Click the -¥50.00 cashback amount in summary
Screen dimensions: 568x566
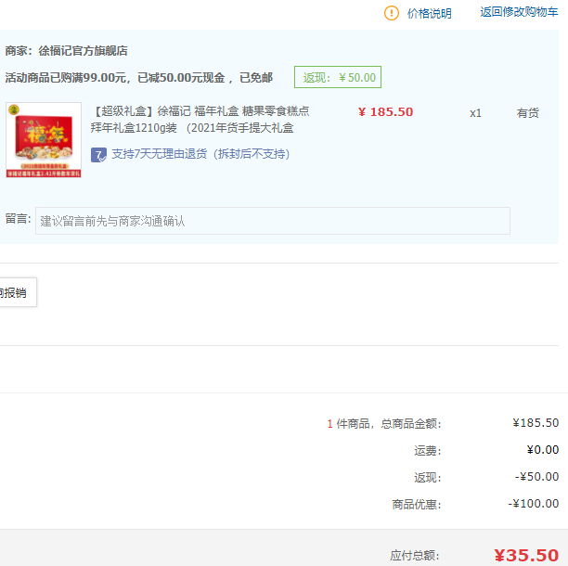click(537, 477)
